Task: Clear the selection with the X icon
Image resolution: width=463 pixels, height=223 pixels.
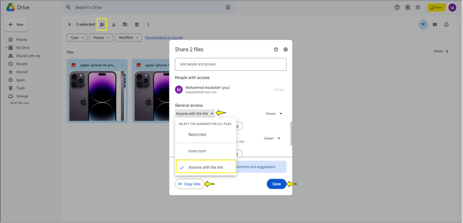Action: tap(69, 24)
